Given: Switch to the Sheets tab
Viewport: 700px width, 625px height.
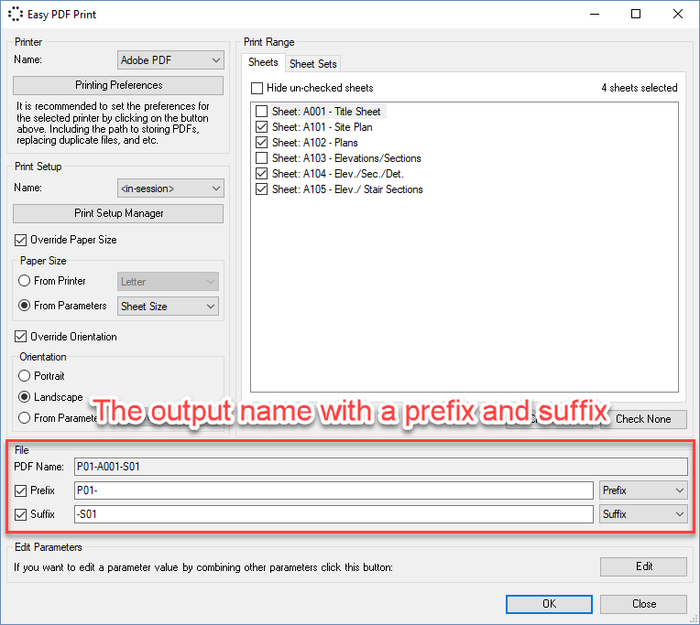Looking at the screenshot, I should [x=263, y=63].
